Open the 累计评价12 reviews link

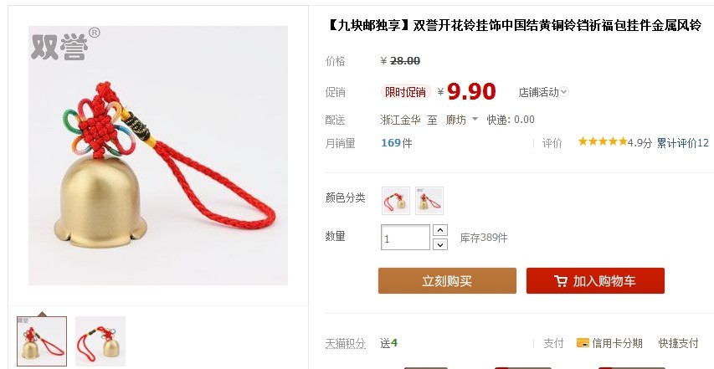coord(682,143)
